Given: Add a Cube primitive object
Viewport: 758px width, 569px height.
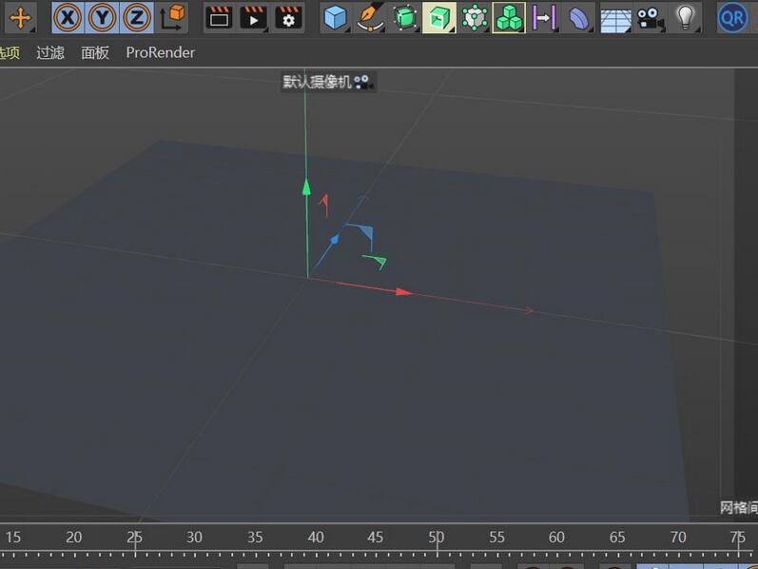Looking at the screenshot, I should coord(335,17).
